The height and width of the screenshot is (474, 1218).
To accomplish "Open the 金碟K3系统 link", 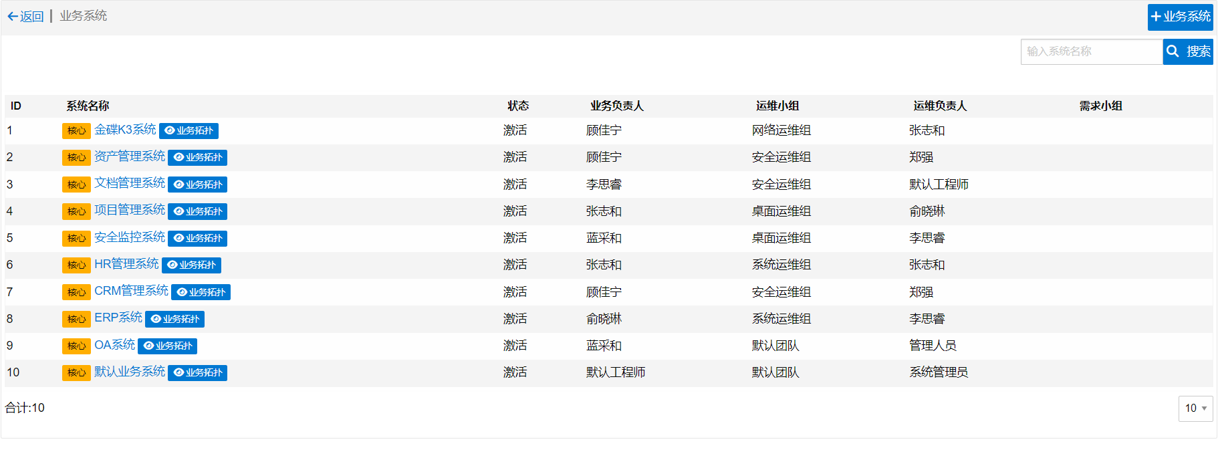I will tap(125, 130).
